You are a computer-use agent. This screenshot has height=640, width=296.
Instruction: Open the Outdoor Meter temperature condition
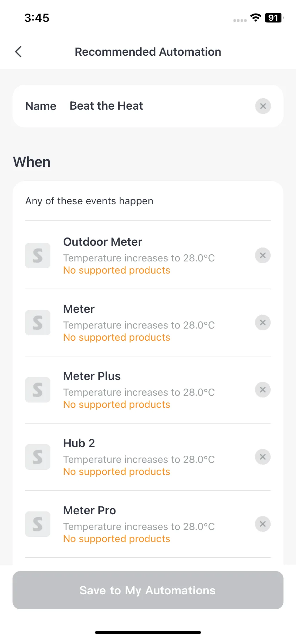(x=139, y=258)
